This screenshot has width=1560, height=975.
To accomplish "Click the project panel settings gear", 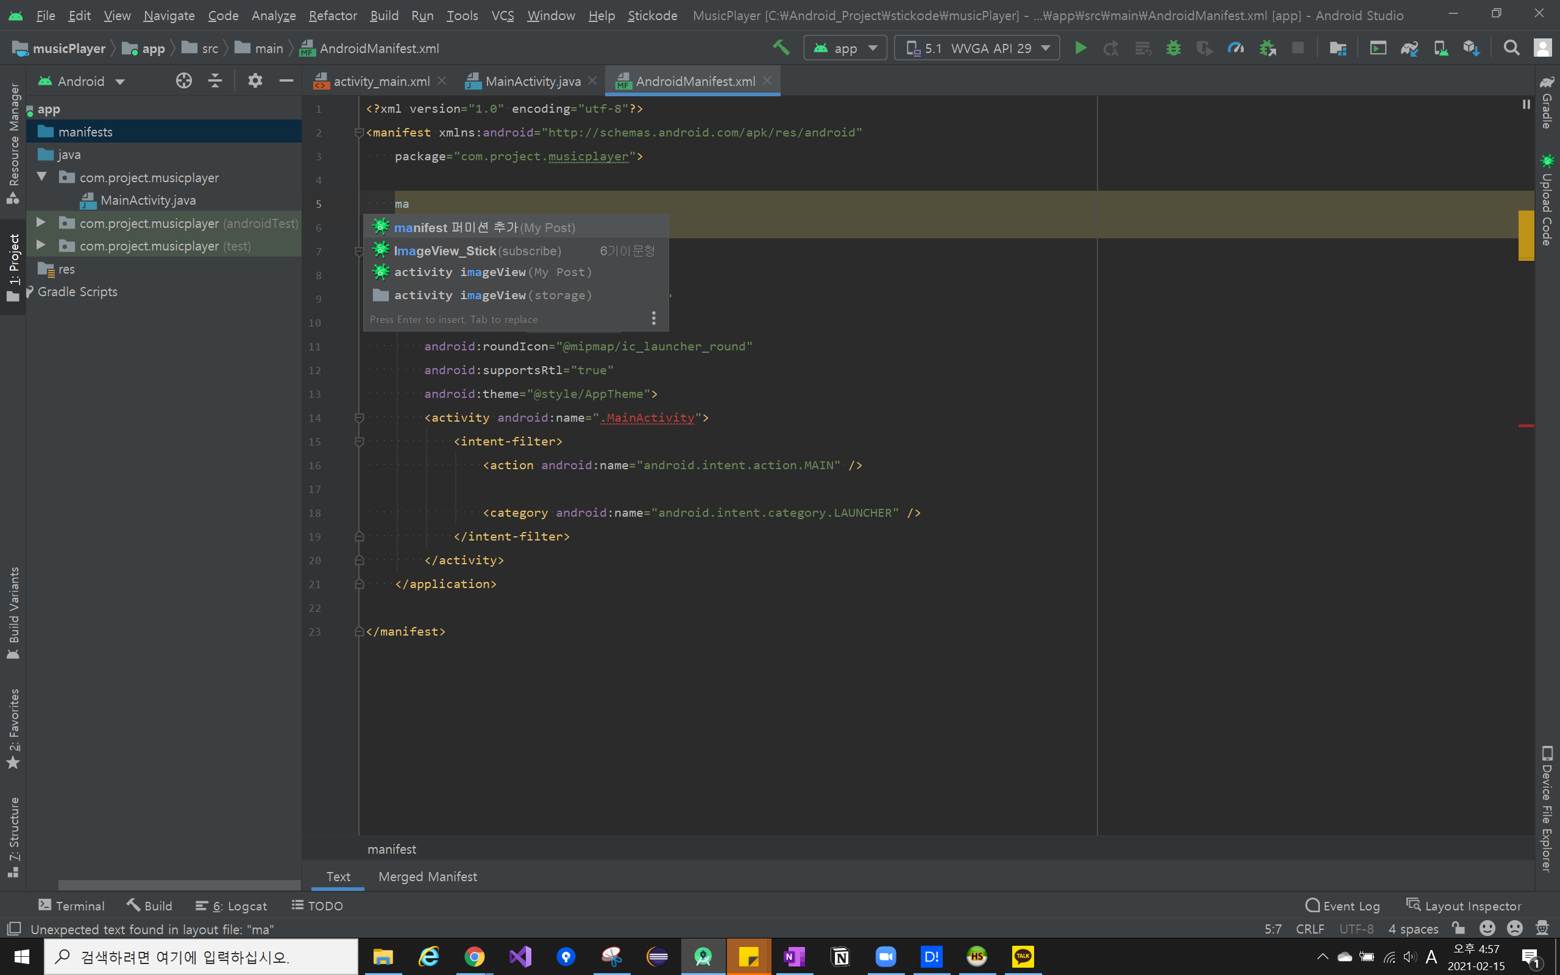I will [x=255, y=80].
